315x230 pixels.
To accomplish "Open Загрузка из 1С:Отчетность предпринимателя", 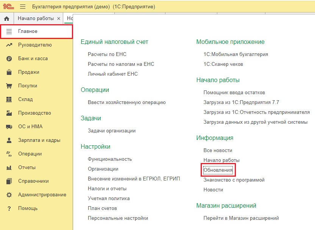I will tap(257, 112).
